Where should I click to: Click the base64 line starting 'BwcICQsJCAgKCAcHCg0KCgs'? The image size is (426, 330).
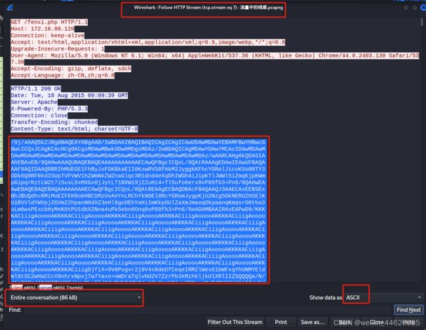(x=138, y=149)
